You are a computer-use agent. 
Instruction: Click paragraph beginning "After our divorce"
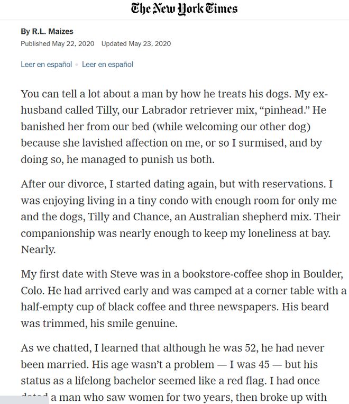[x=180, y=217]
